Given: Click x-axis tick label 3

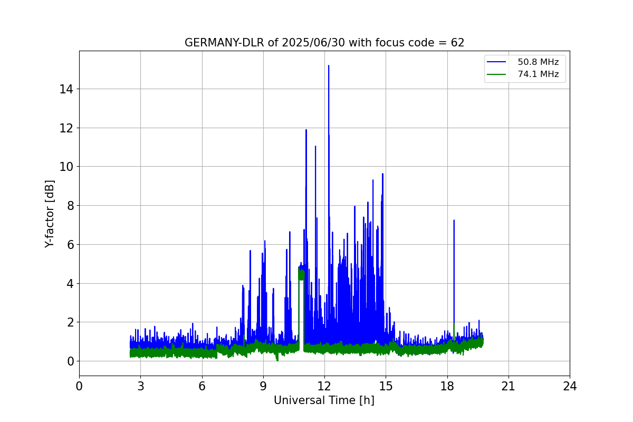Looking at the screenshot, I should click(140, 387).
